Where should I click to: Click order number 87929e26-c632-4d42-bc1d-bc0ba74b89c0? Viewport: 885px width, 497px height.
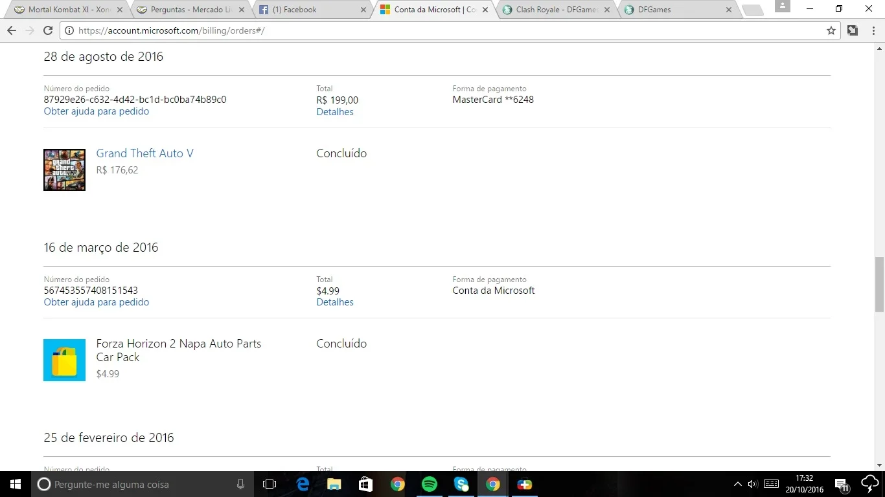click(135, 100)
